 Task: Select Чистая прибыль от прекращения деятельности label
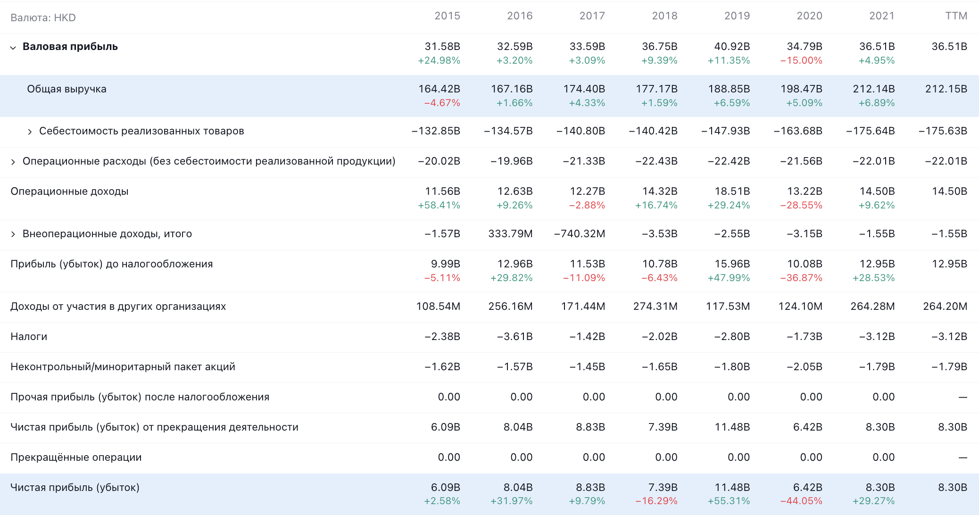pyautogui.click(x=154, y=427)
